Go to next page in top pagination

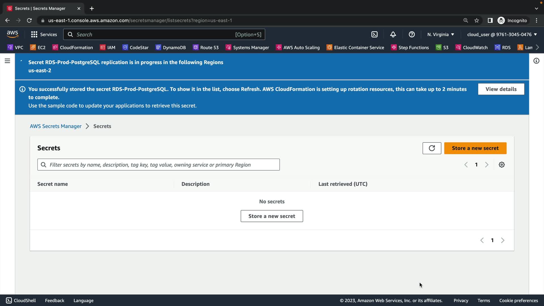[486, 165]
